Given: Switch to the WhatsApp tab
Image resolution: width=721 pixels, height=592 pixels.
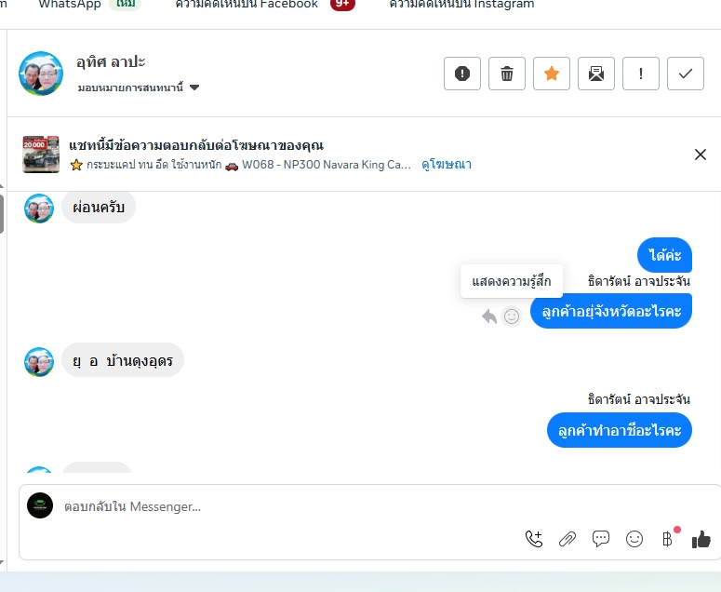Looking at the screenshot, I should pos(70,4).
